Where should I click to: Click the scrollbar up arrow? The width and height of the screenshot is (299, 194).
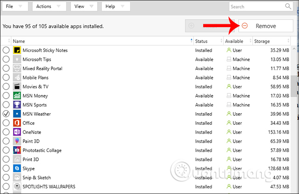294,49
